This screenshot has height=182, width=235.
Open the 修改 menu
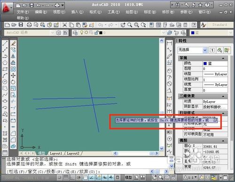[x=168, y=12]
